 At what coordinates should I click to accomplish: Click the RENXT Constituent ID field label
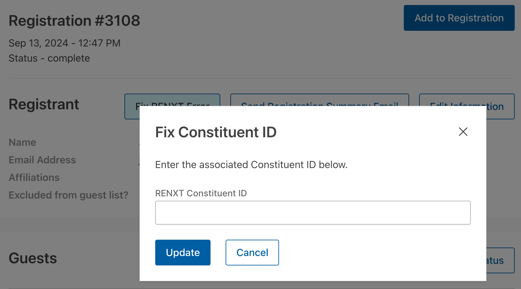pyautogui.click(x=201, y=193)
